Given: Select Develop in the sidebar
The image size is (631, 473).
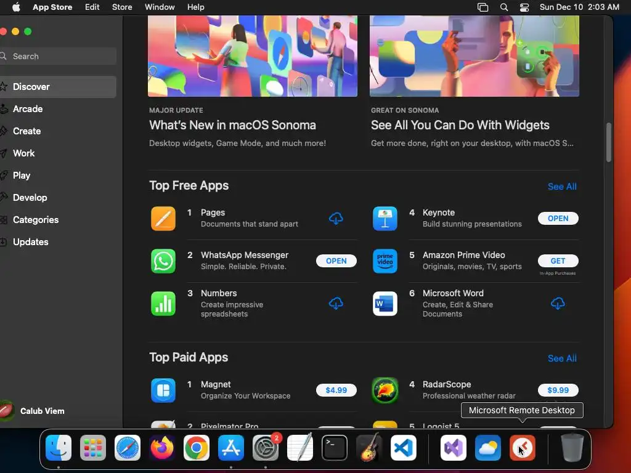Looking at the screenshot, I should click(57, 198).
